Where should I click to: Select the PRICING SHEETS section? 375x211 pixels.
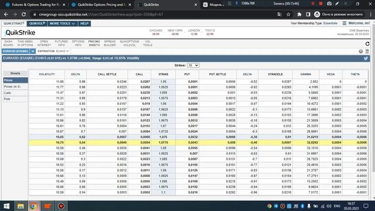94,43
